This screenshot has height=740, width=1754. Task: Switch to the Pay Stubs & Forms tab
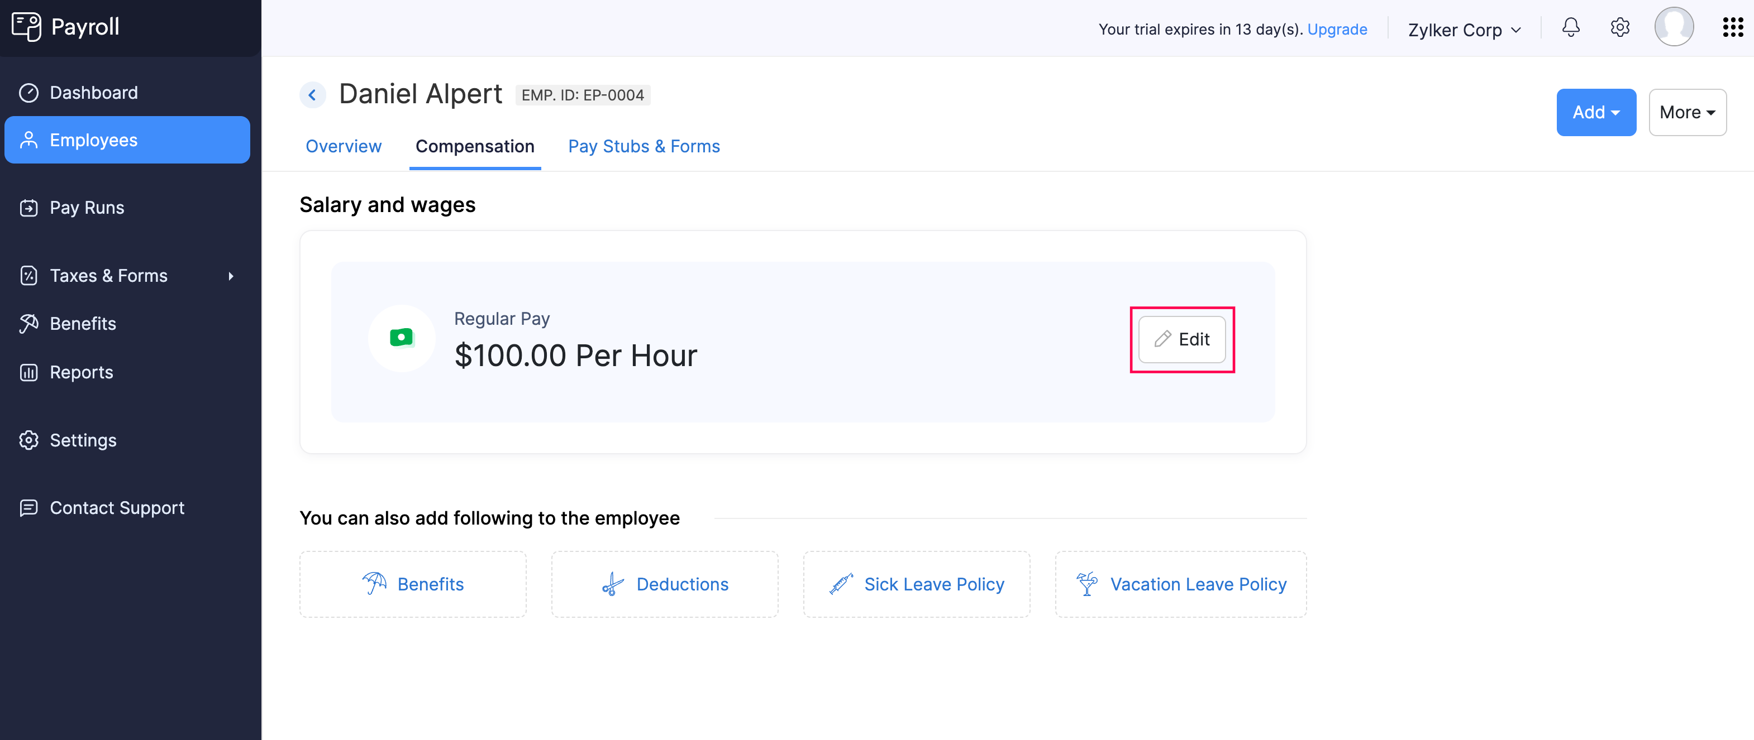pos(644,145)
